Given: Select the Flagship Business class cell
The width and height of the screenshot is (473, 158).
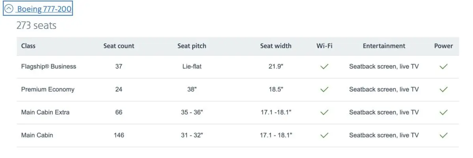Looking at the screenshot, I should tap(48, 67).
